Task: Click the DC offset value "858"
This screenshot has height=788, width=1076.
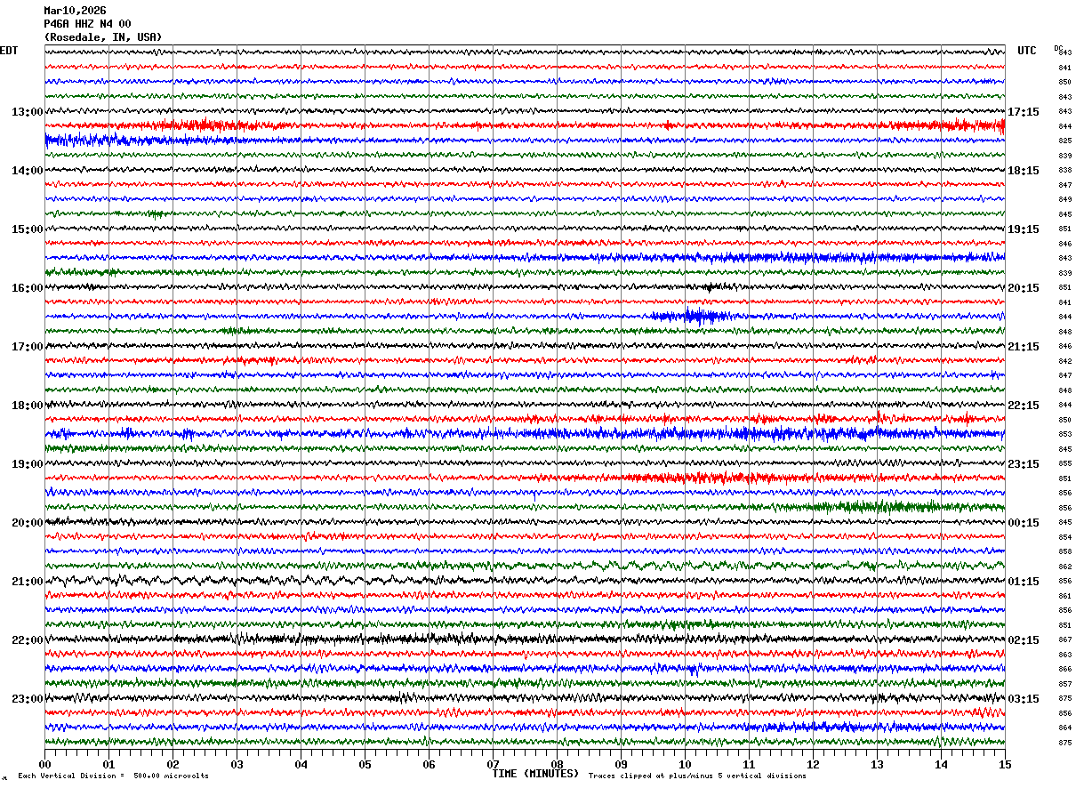Action: click(1064, 551)
